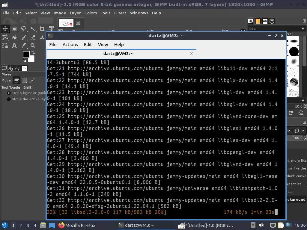Open the Device Status tab
Screen dimensions: 307x230
coord(11,68)
